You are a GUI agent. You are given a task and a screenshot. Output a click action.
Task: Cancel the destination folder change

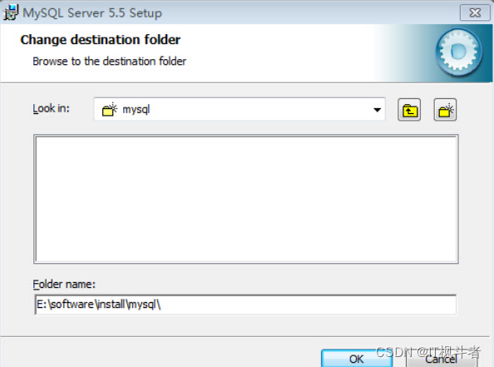click(442, 359)
